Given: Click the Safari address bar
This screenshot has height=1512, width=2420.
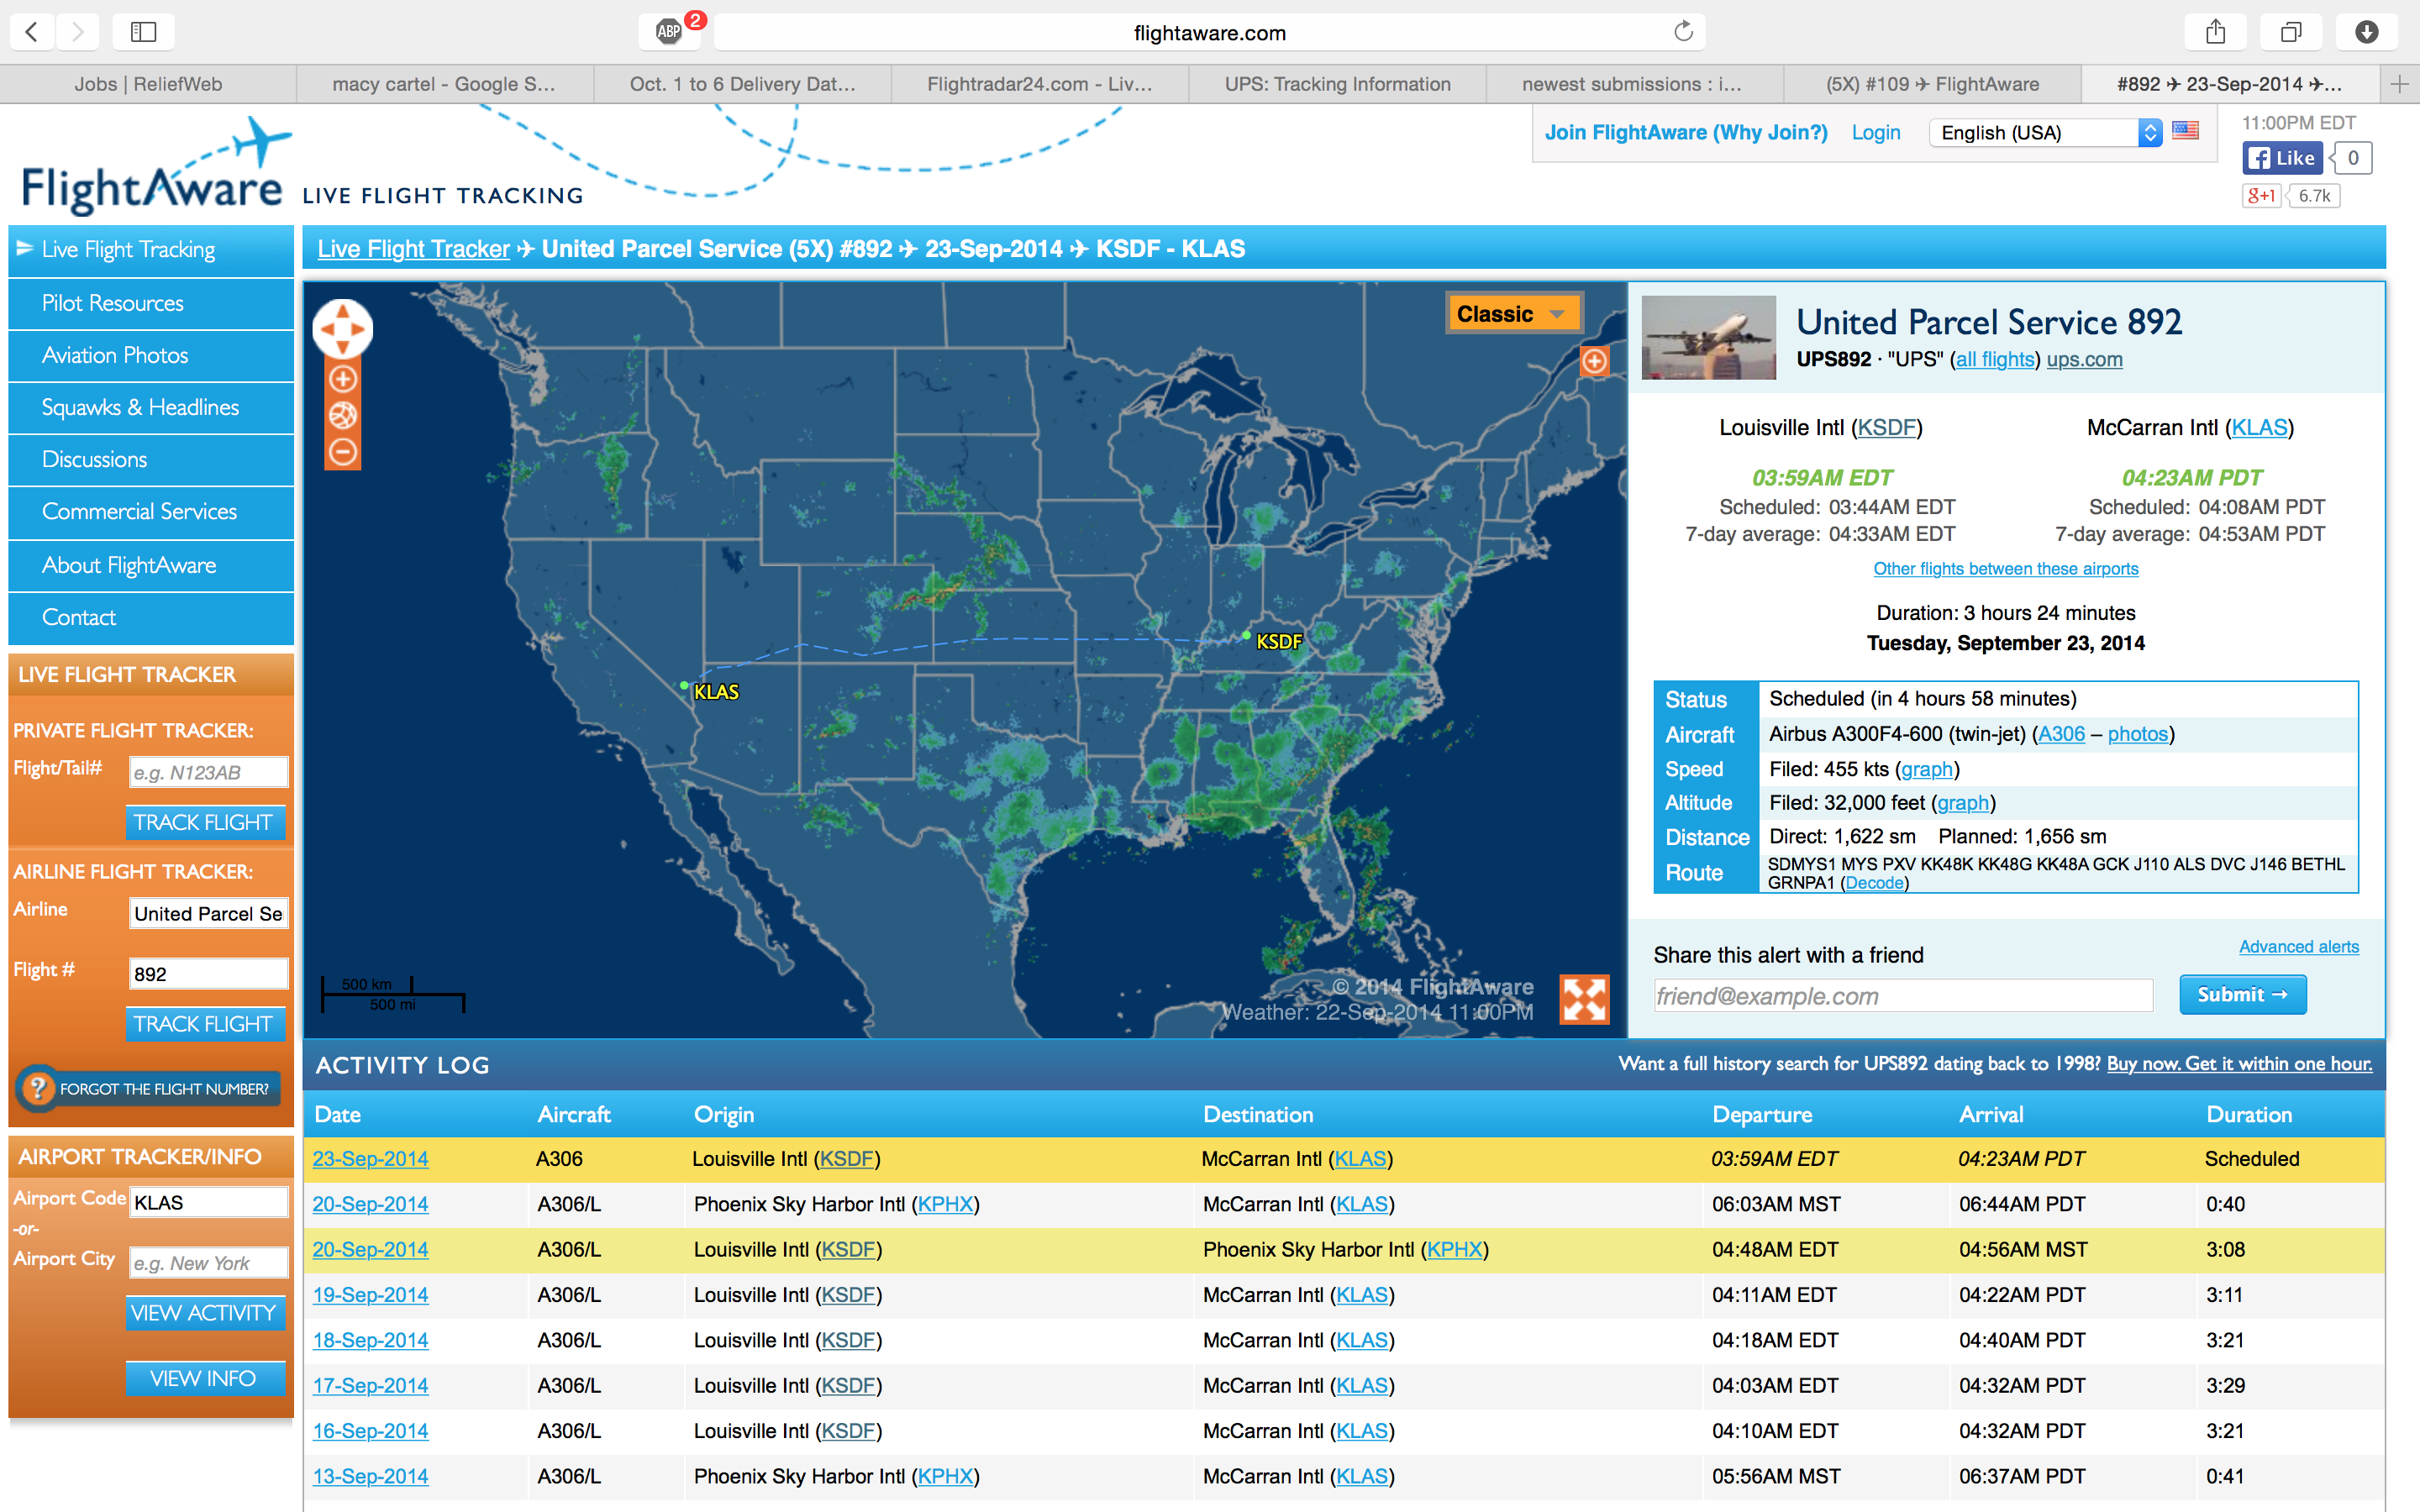Looking at the screenshot, I should tap(1210, 32).
